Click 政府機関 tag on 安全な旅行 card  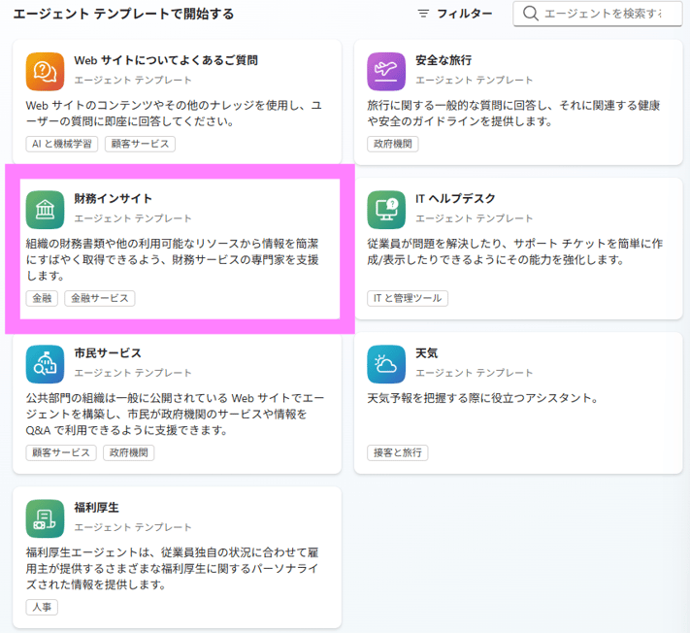[x=393, y=144]
